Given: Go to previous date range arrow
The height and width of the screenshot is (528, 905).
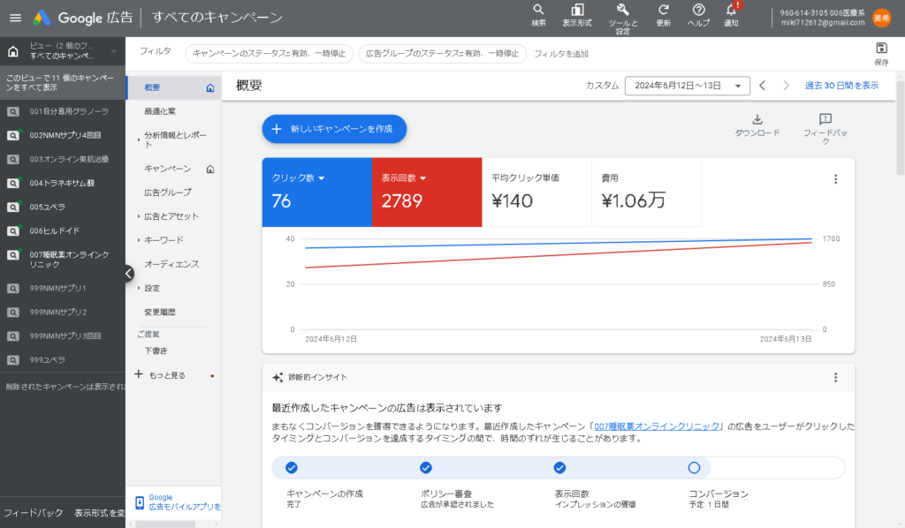Looking at the screenshot, I should point(763,86).
